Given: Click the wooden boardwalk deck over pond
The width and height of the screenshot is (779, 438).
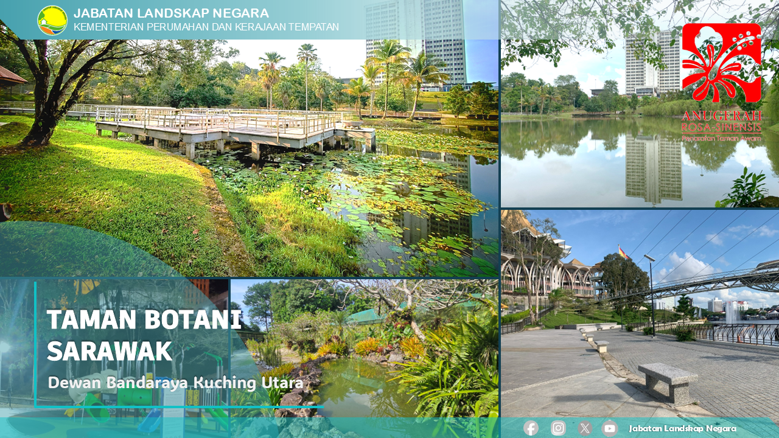Looking at the screenshot, I should click(231, 128).
